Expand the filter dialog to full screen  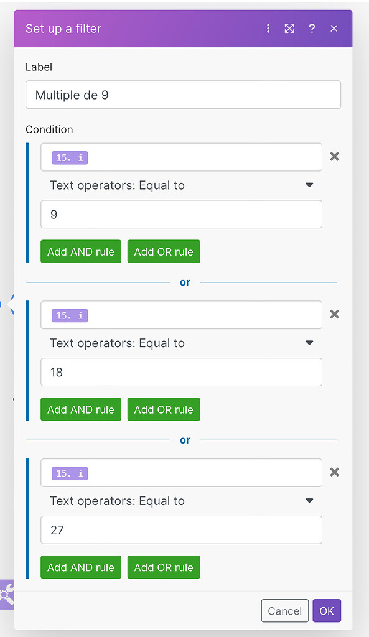point(289,29)
